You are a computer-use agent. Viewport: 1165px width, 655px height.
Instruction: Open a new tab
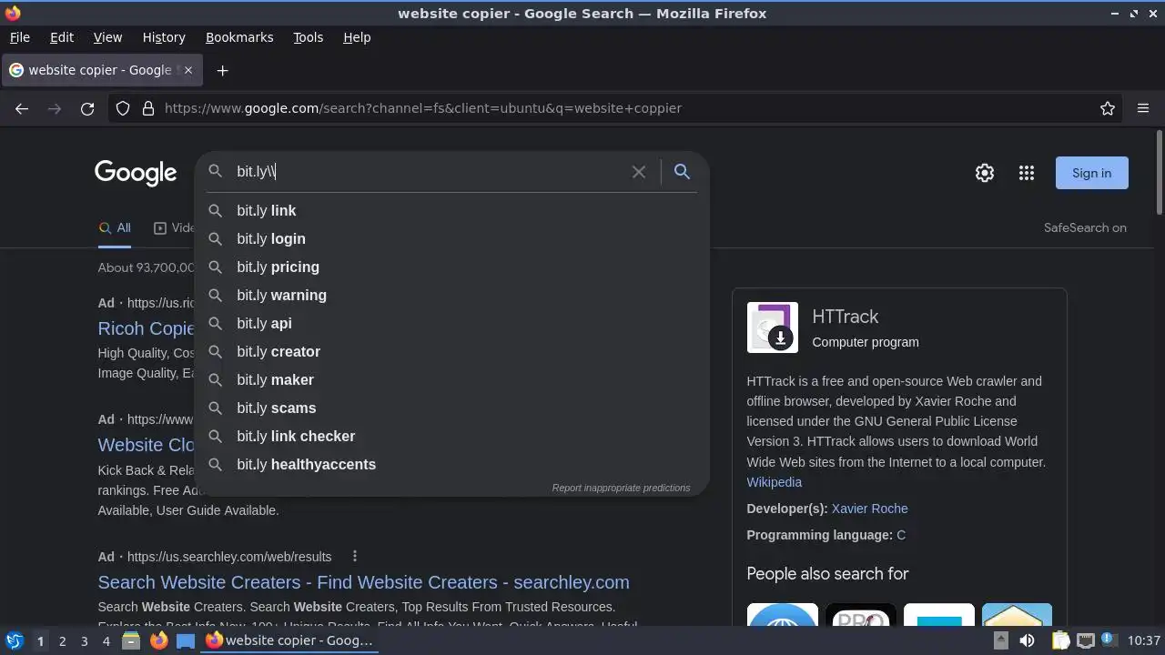tap(222, 70)
